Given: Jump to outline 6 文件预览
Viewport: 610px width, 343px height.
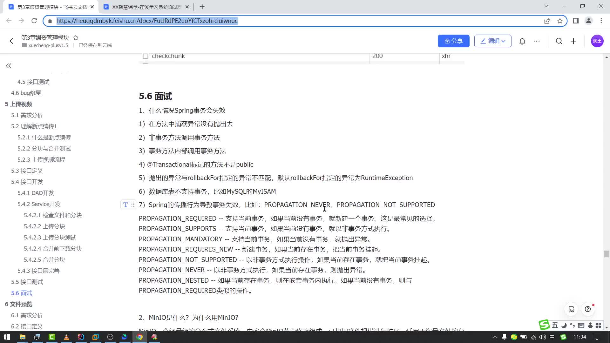Looking at the screenshot, I should click(x=18, y=304).
